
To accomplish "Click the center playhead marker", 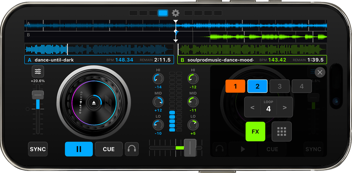I will (x=176, y=31).
